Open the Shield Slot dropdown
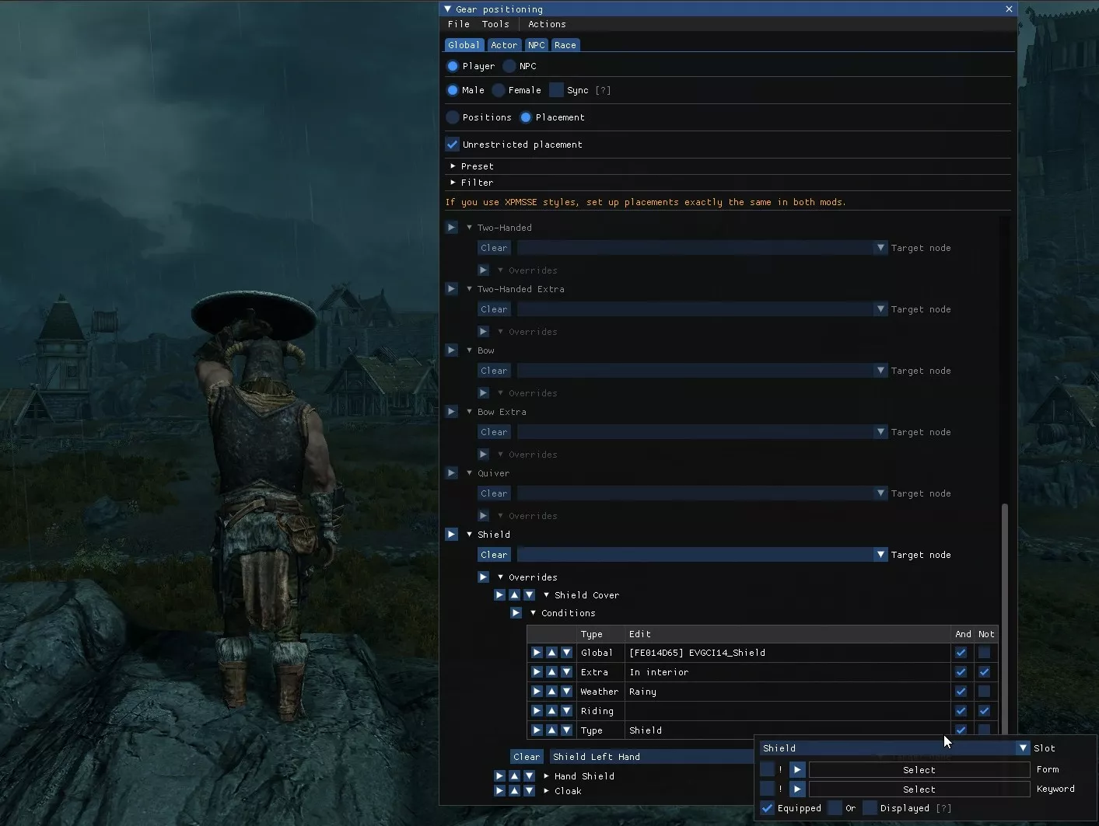Viewport: 1099px width, 826px height. click(1023, 748)
